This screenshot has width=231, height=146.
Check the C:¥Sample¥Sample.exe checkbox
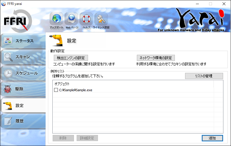pyautogui.click(x=56, y=90)
